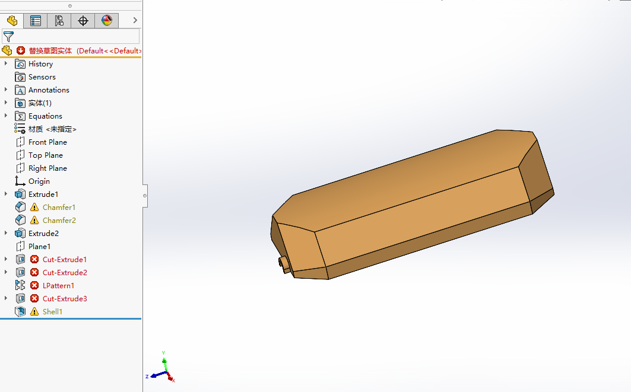Expand the Annotations folder

point(7,90)
